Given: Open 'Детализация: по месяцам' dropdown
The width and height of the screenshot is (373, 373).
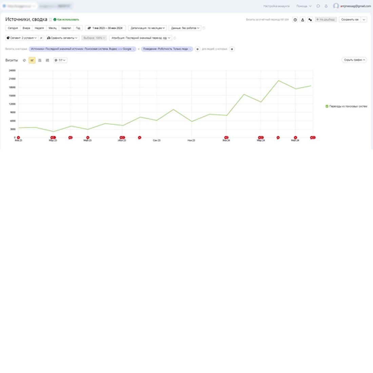Looking at the screenshot, I should (148, 28).
